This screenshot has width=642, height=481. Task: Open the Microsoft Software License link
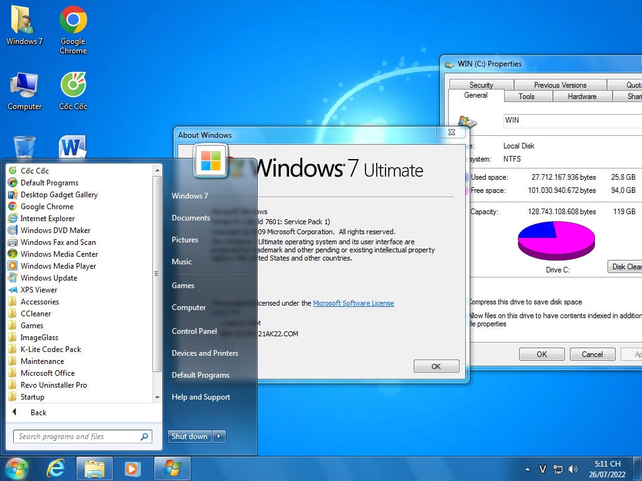point(354,303)
